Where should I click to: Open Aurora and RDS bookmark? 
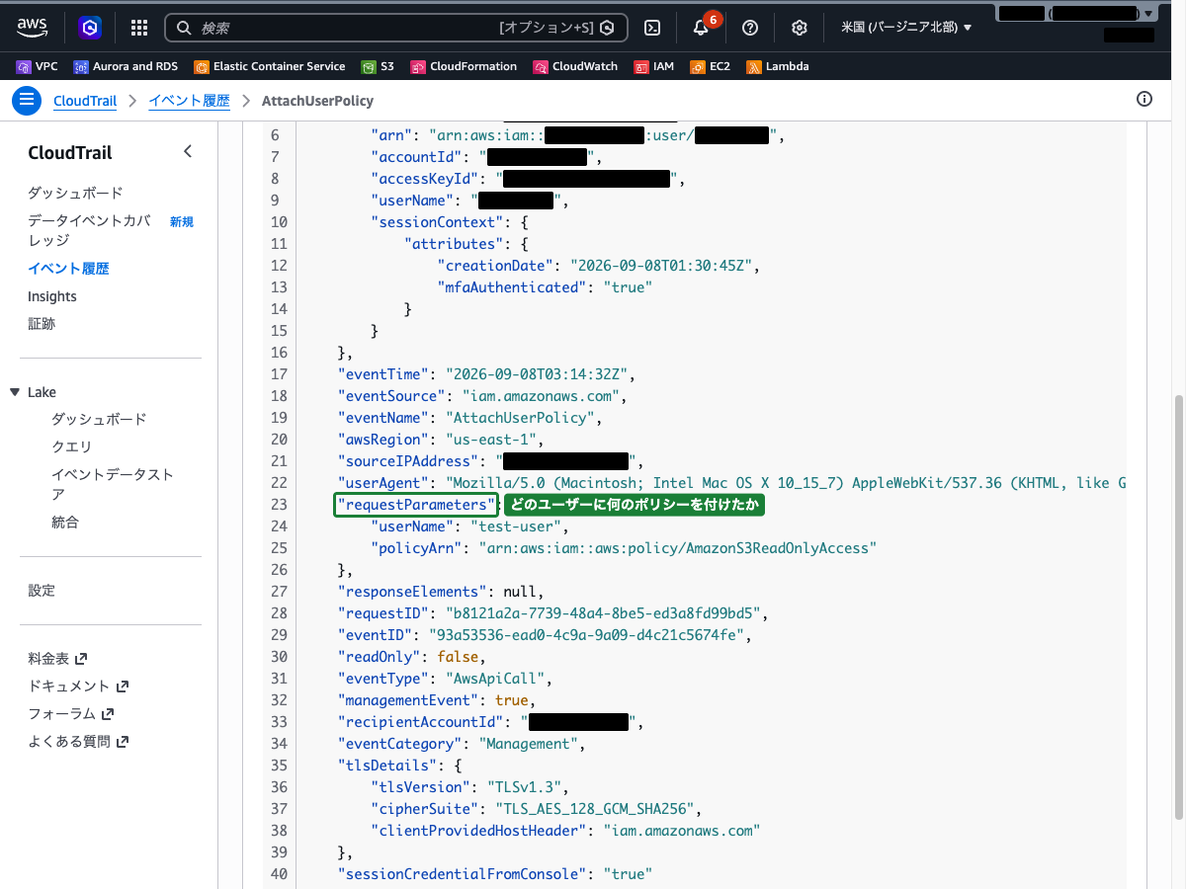pos(127,66)
